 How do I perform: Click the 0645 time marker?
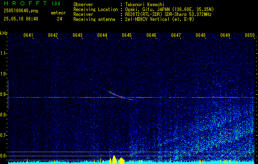pyautogui.click(x=127, y=35)
